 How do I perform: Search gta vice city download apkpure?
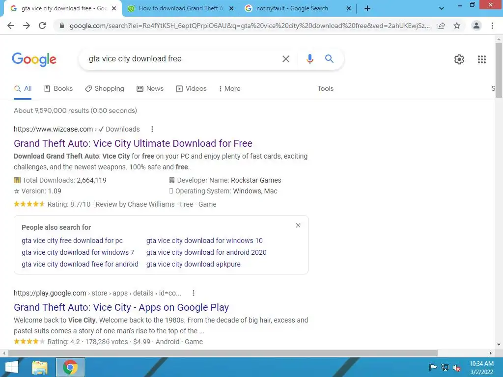pyautogui.click(x=194, y=264)
